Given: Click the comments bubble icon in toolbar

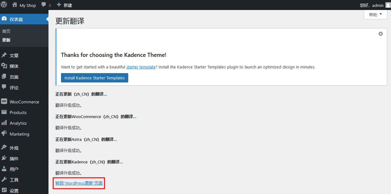Looking at the screenshot, I should tap(44, 5).
